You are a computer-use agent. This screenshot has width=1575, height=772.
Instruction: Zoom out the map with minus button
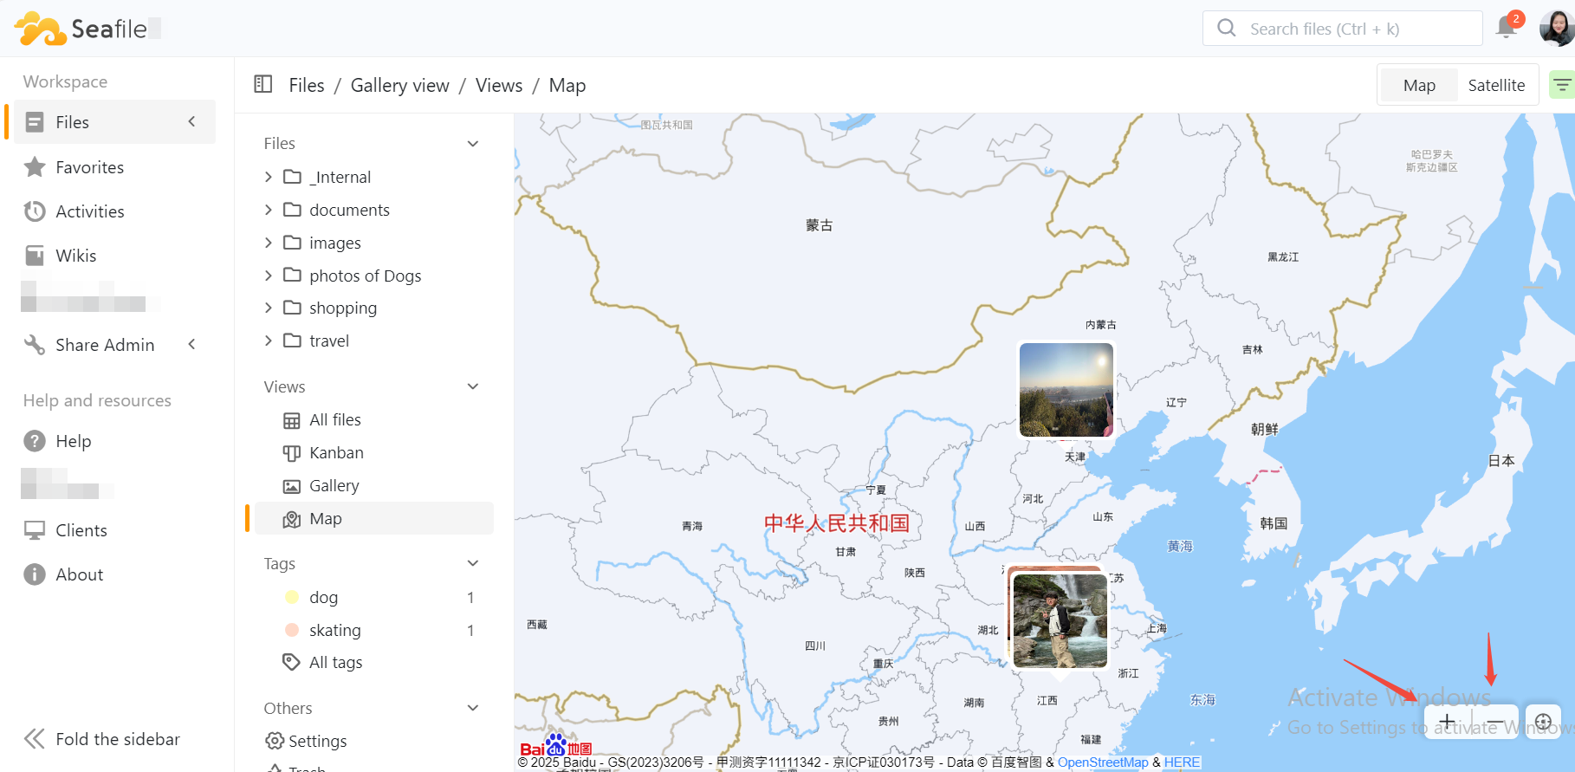[x=1494, y=722]
